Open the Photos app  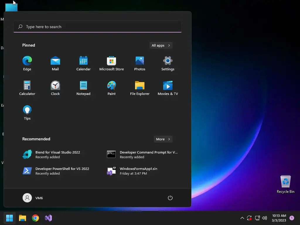point(140,64)
